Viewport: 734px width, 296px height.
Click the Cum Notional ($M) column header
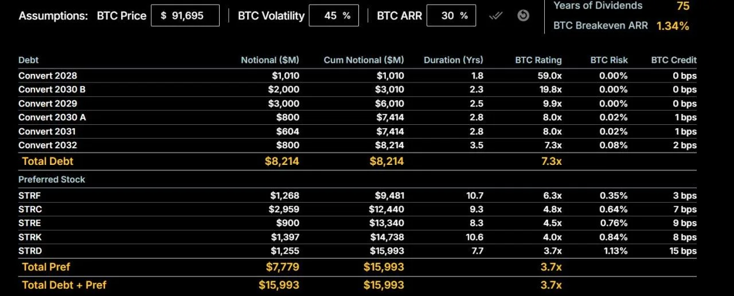pos(364,60)
